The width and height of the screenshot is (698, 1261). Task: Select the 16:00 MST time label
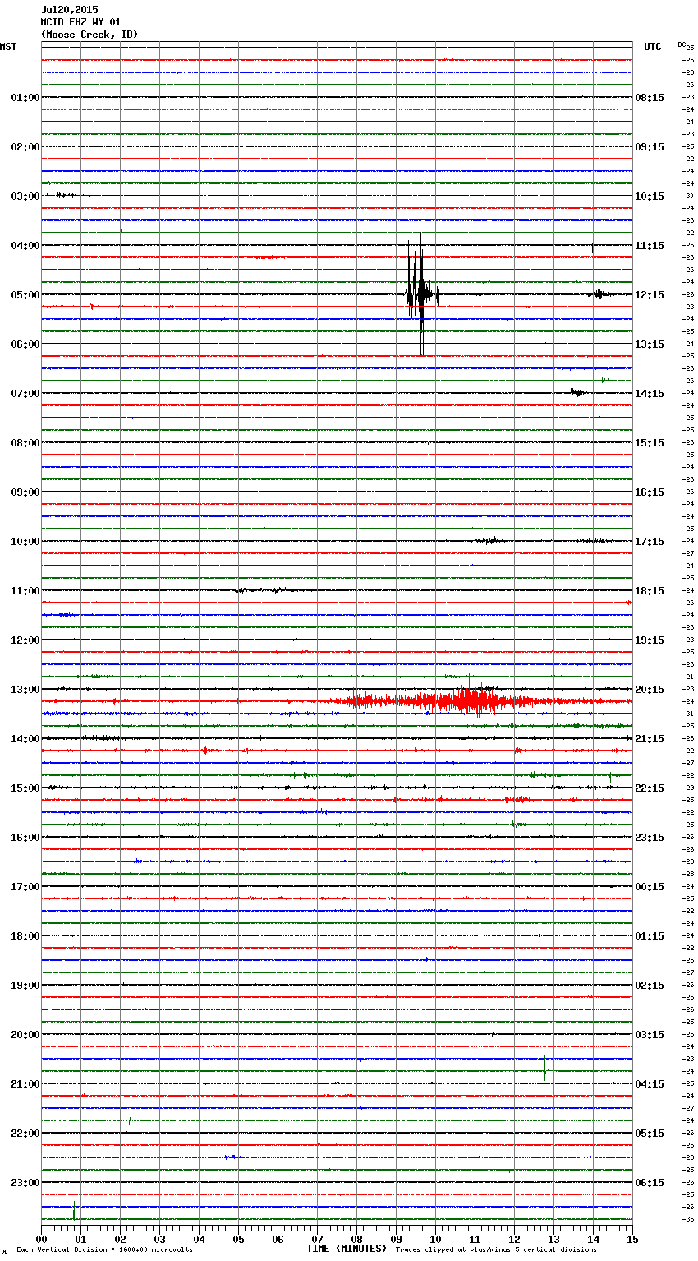[x=25, y=838]
